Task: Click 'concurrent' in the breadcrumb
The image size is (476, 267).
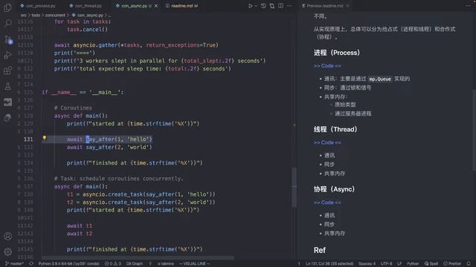Action: tap(55, 15)
